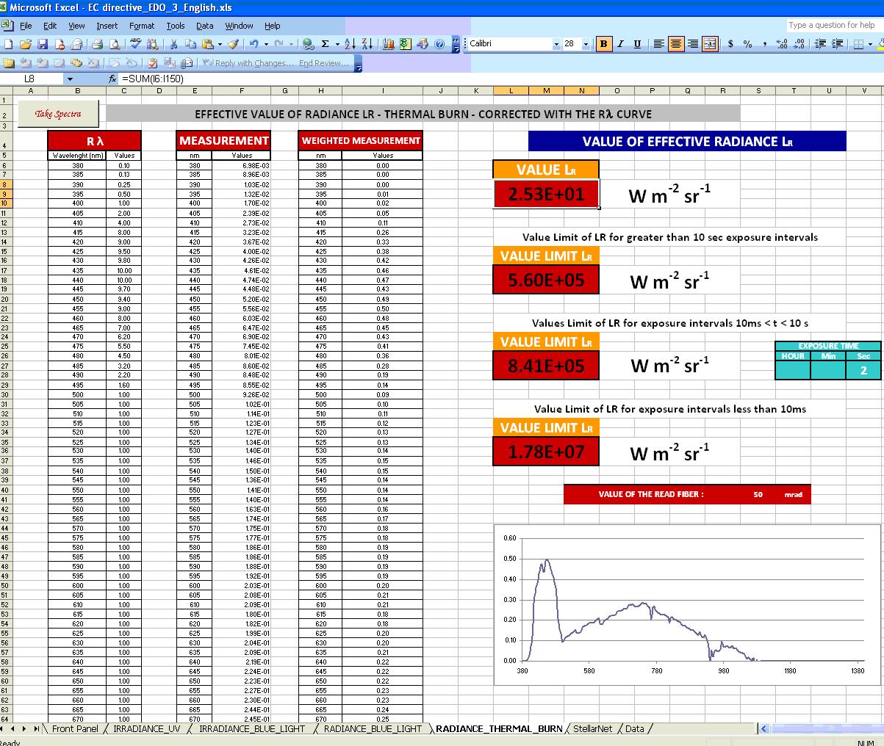Launch the spelling checker
Viewport: 884px width, 746px height.
pyautogui.click(x=134, y=46)
